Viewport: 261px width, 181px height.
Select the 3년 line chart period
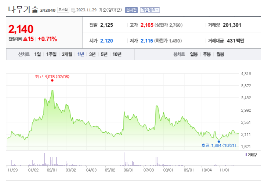93,54
